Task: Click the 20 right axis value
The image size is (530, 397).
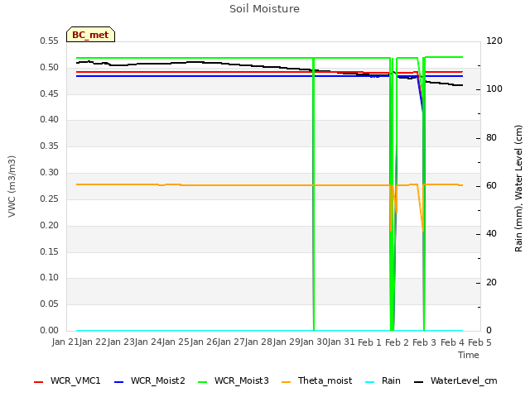Action: pos(491,283)
